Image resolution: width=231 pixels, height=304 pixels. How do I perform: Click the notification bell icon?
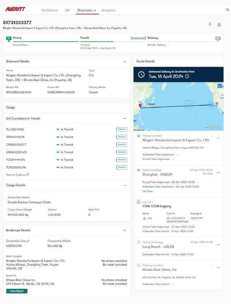(219, 25)
